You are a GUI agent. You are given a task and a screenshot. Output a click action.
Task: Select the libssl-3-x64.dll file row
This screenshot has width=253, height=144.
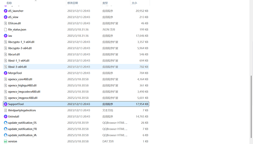click(76, 67)
